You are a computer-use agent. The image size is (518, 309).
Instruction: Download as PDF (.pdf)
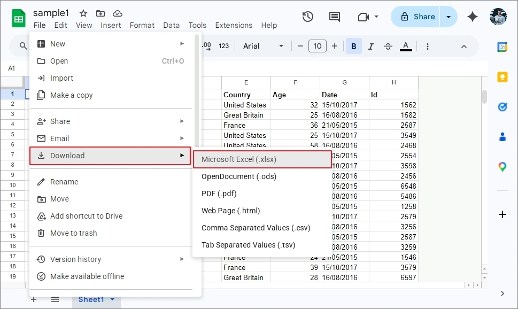[262, 194]
